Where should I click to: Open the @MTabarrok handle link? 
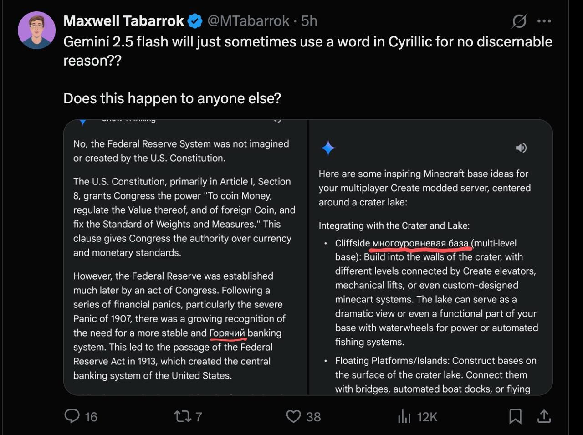(248, 21)
